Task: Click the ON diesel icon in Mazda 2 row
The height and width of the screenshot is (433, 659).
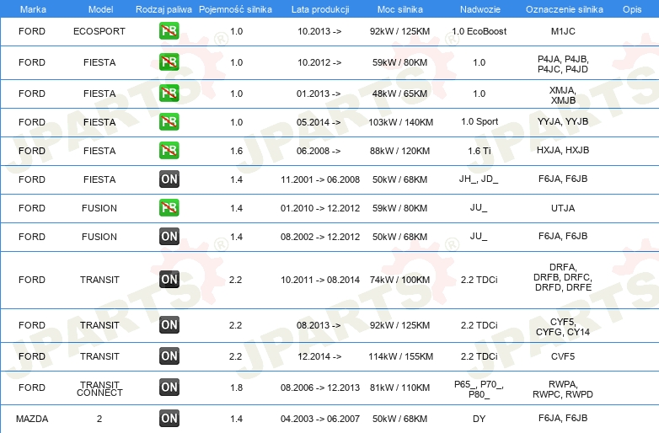Action: click(x=169, y=419)
